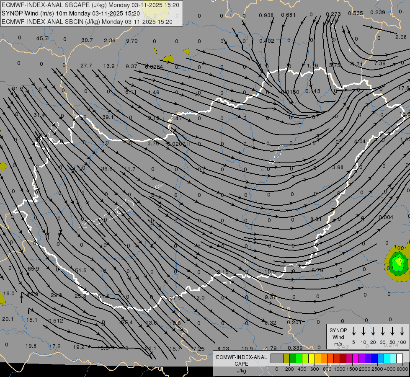Click the grid value 2.47

pyautogui.click(x=176, y=118)
